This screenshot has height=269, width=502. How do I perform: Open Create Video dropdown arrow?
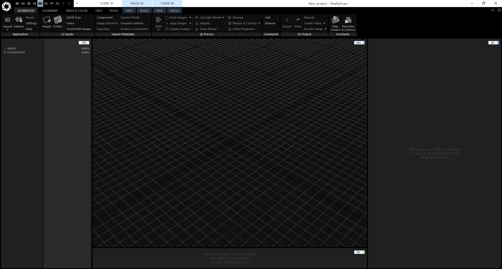pos(324,23)
